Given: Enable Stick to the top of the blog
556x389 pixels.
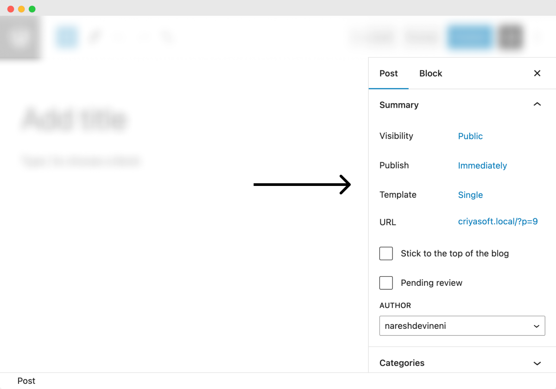Looking at the screenshot, I should pos(386,253).
